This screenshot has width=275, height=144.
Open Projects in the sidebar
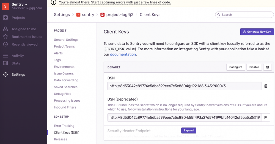coord(18,18)
